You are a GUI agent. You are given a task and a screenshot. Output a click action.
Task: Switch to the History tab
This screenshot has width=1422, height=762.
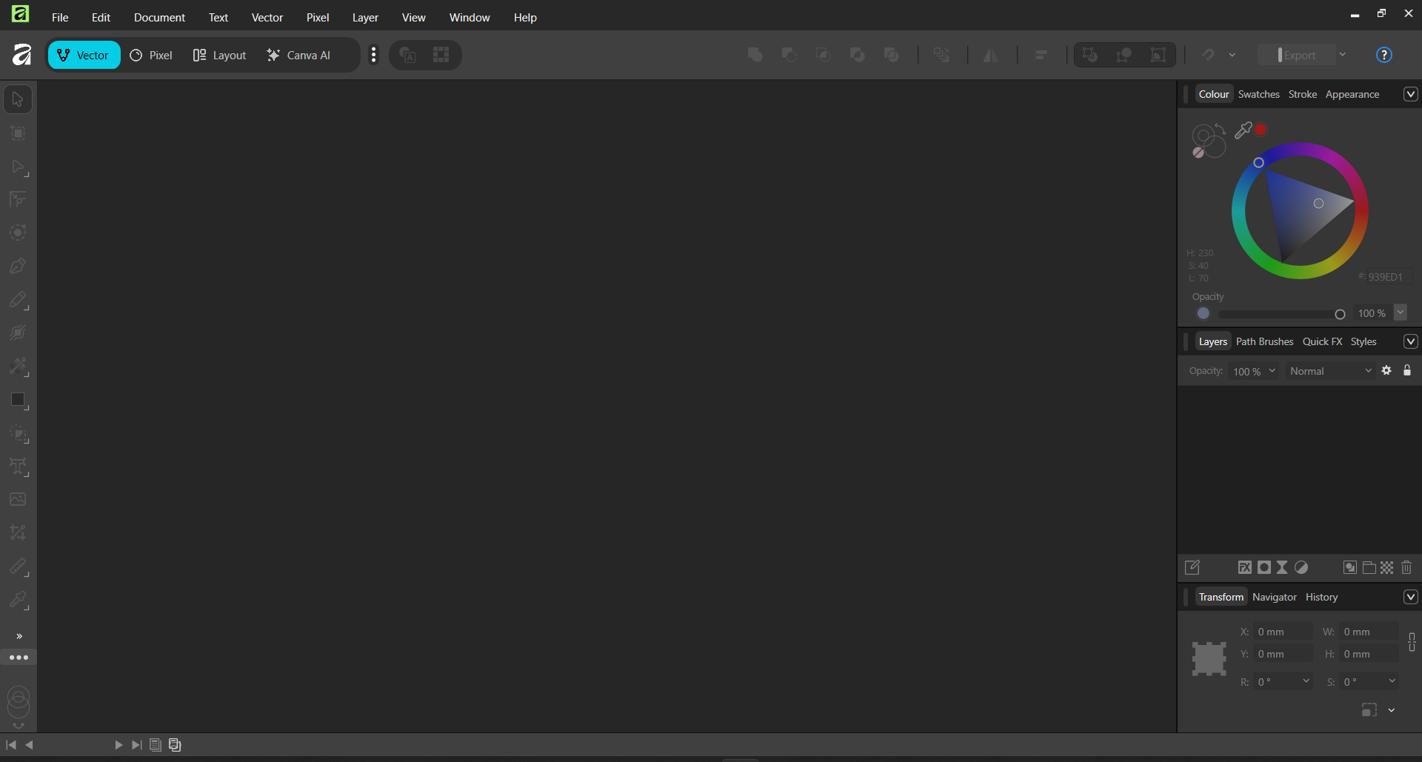point(1321,597)
